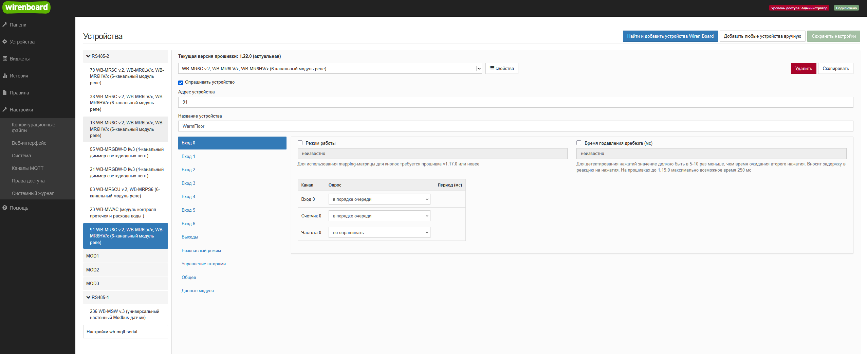Open the Счетчик 0 polling dropdown
The height and width of the screenshot is (354, 867).
coord(379,216)
